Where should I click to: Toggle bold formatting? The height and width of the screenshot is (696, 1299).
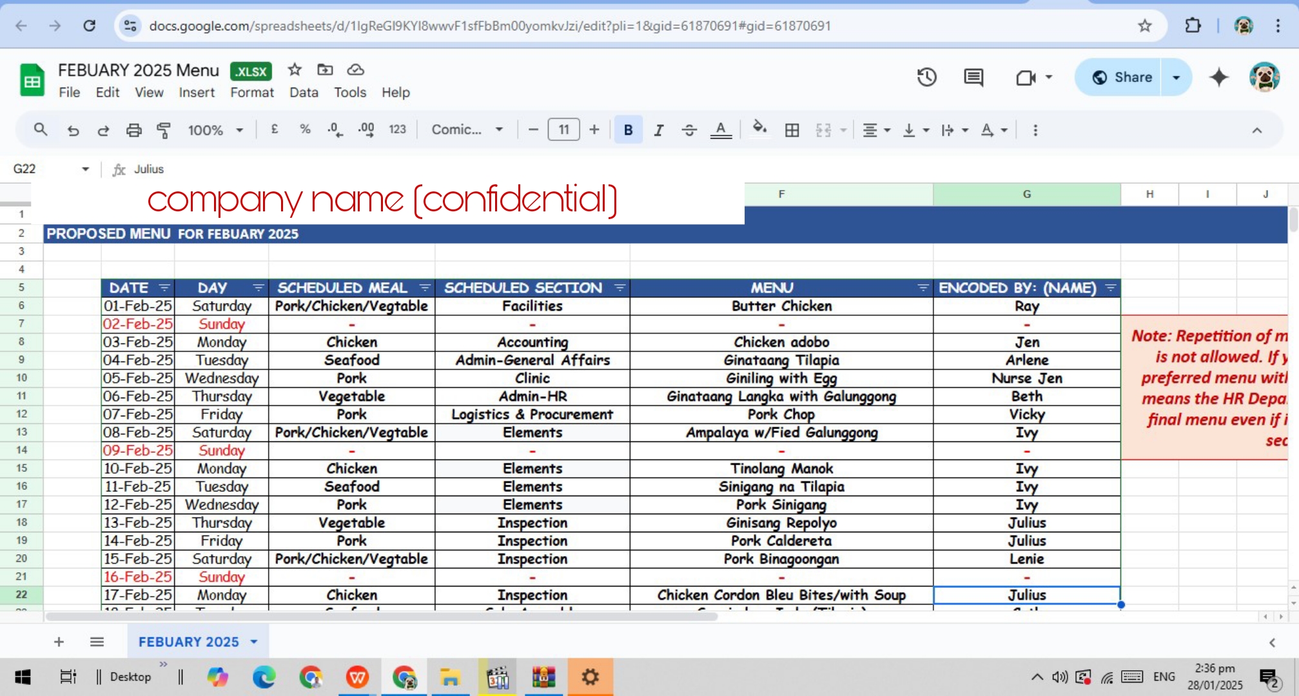point(628,130)
